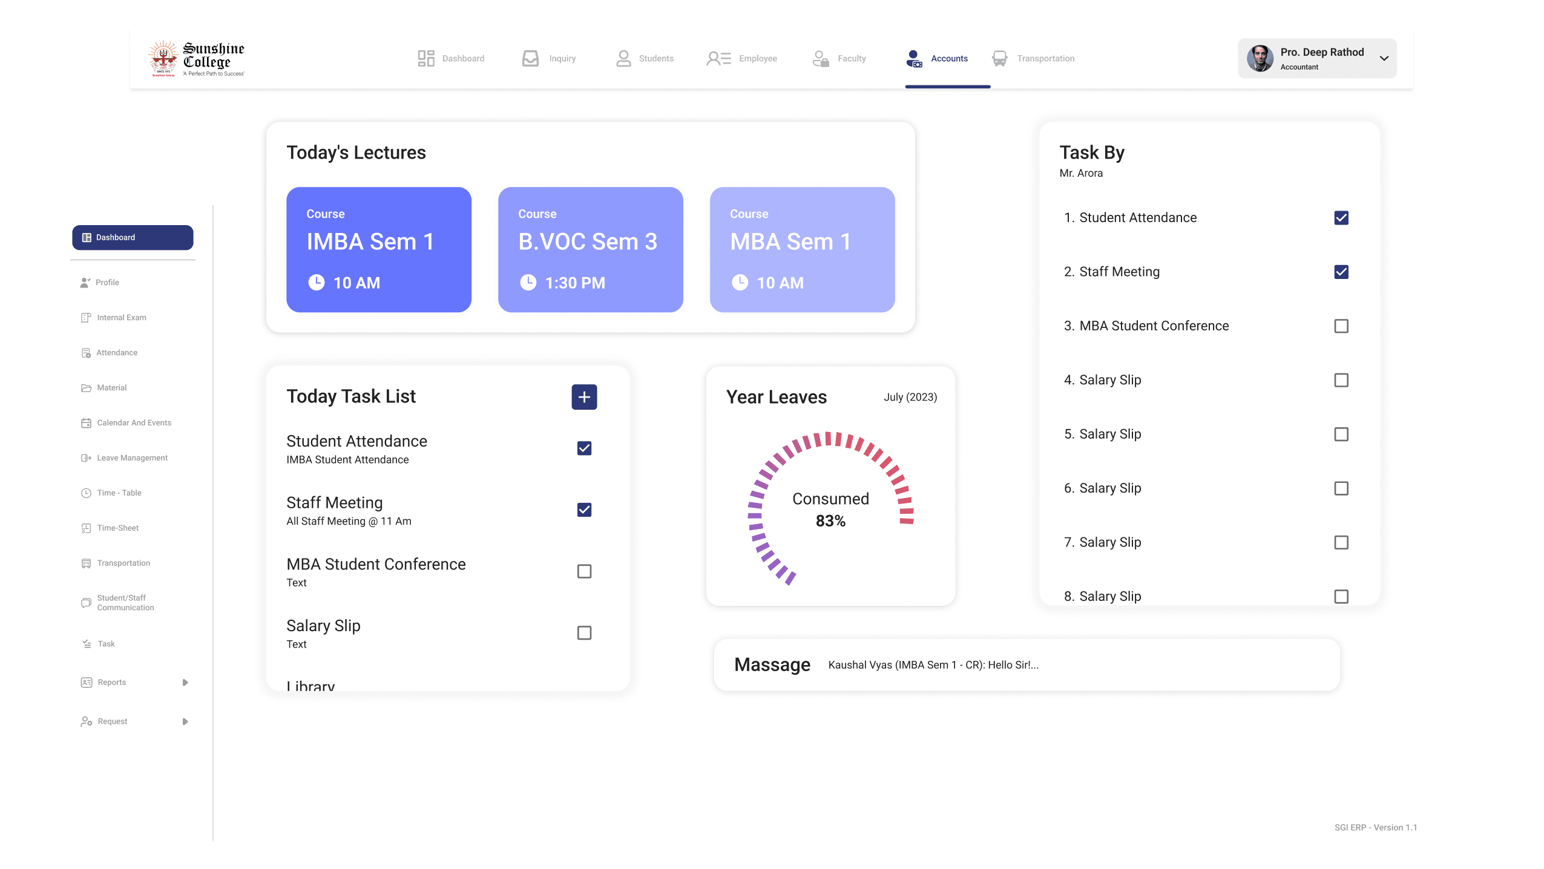Click clock icon on MBA Sem 1 card

pyautogui.click(x=740, y=283)
